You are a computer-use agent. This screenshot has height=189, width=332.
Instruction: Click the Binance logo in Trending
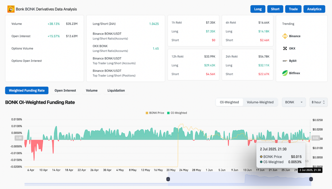point(285,36)
